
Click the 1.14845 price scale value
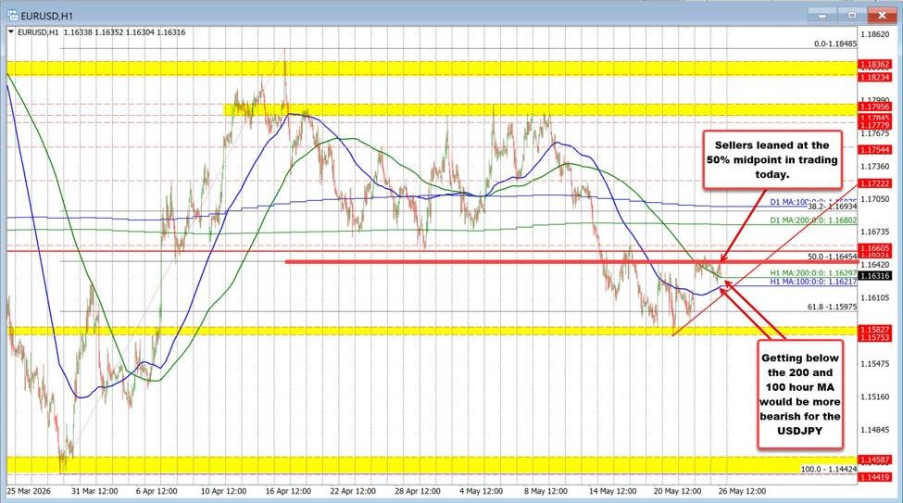point(875,430)
